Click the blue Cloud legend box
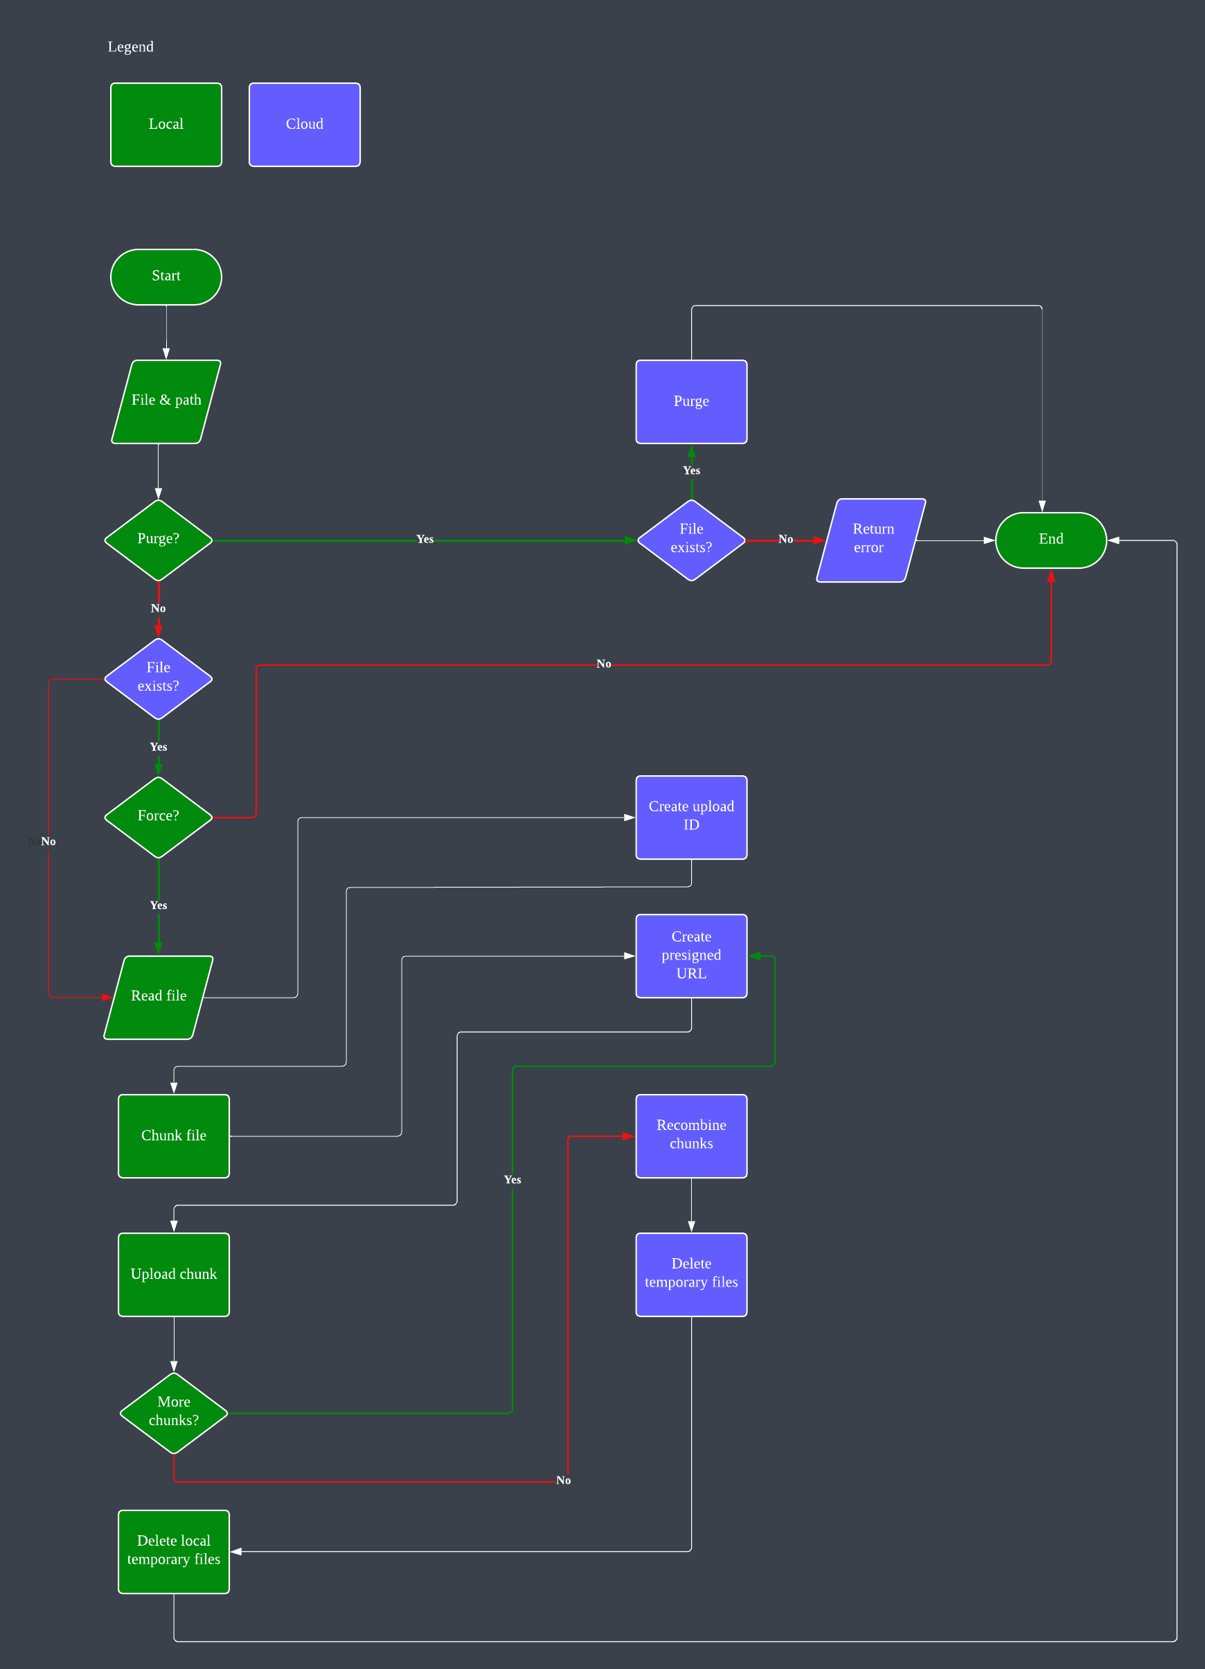Image resolution: width=1205 pixels, height=1669 pixels. pyautogui.click(x=304, y=123)
